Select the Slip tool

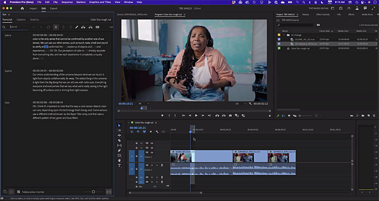[x=120, y=146]
